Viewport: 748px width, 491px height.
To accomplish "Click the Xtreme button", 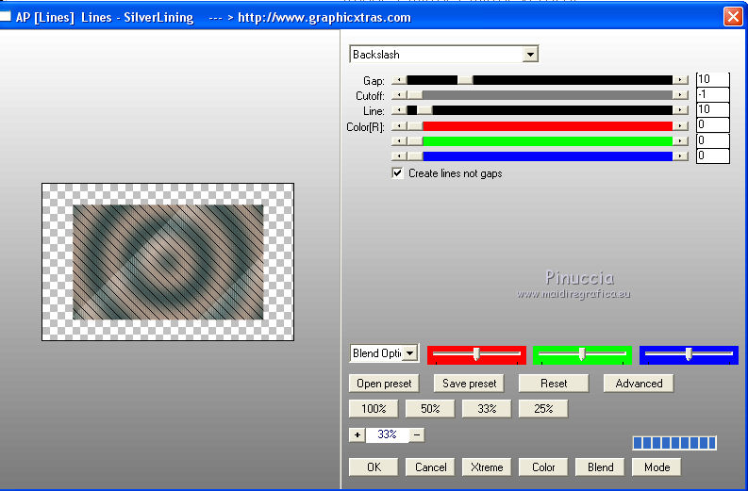I will 487,467.
